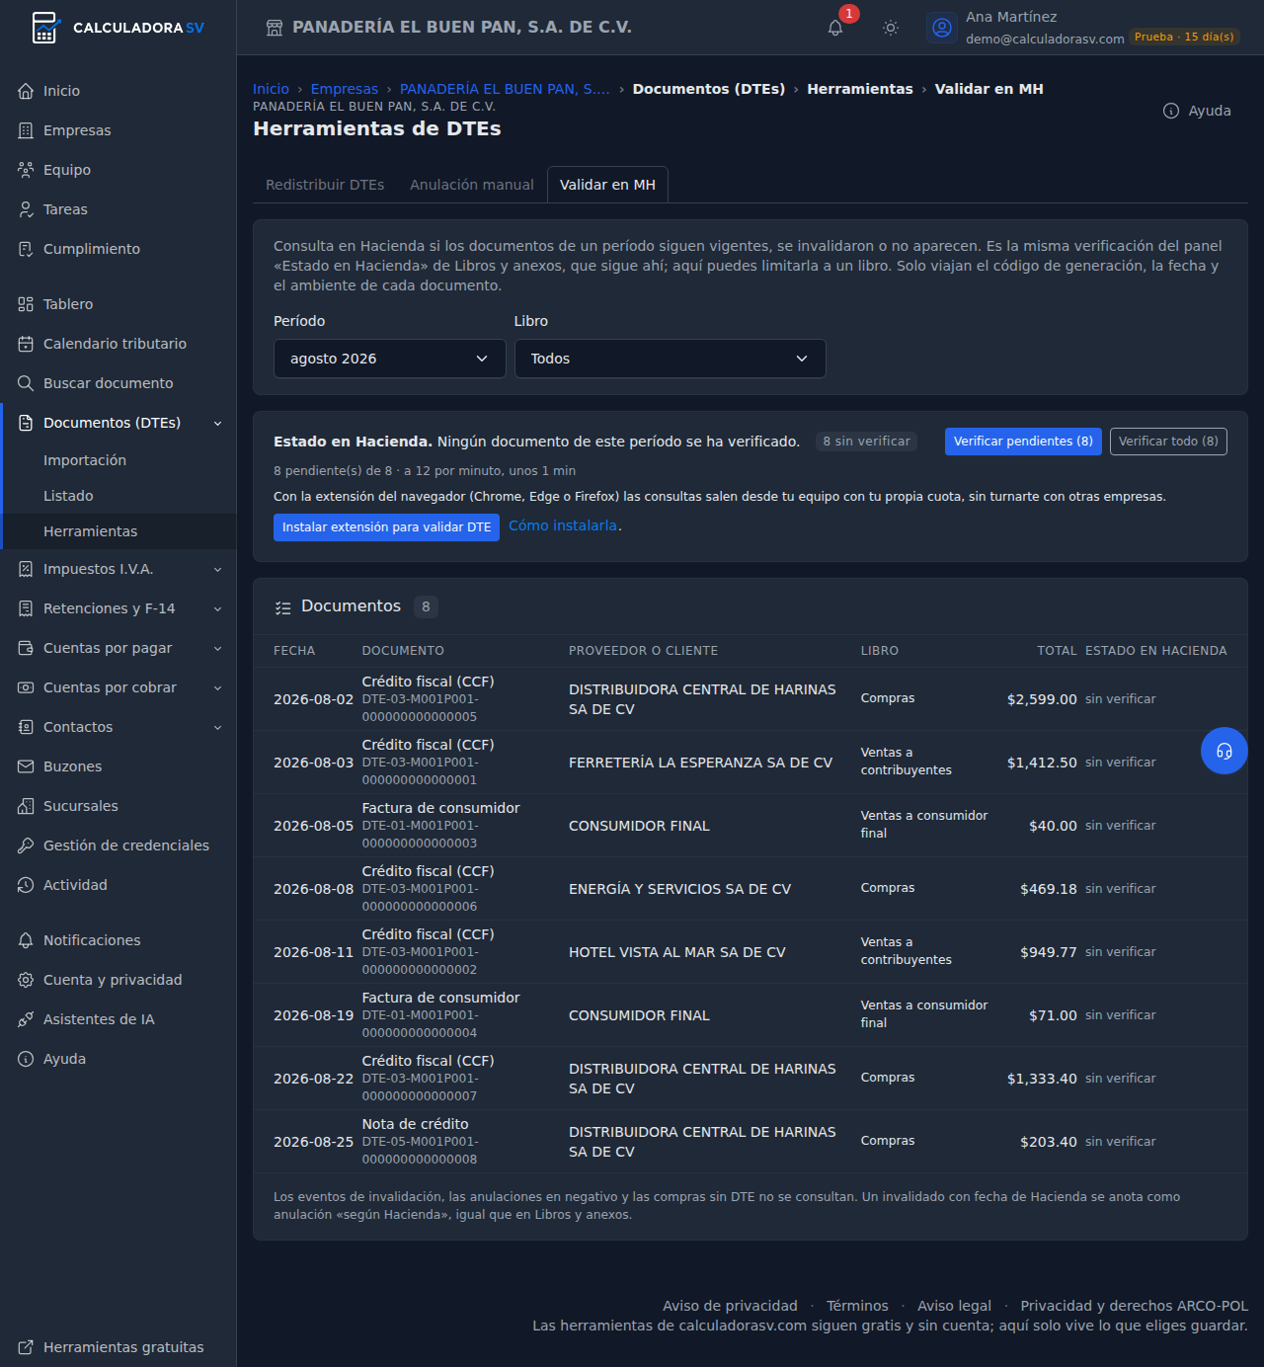The image size is (1264, 1367).
Task: Open the user profile avatar icon
Action: click(x=942, y=28)
